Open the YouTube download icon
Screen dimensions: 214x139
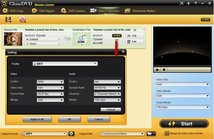[23, 20]
